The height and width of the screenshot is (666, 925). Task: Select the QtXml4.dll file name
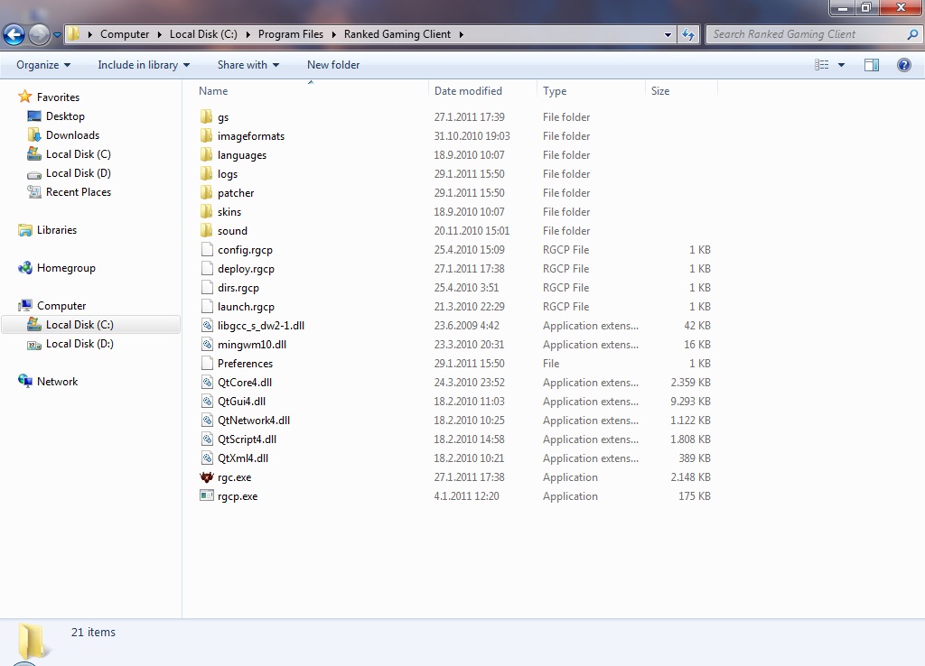click(x=243, y=458)
